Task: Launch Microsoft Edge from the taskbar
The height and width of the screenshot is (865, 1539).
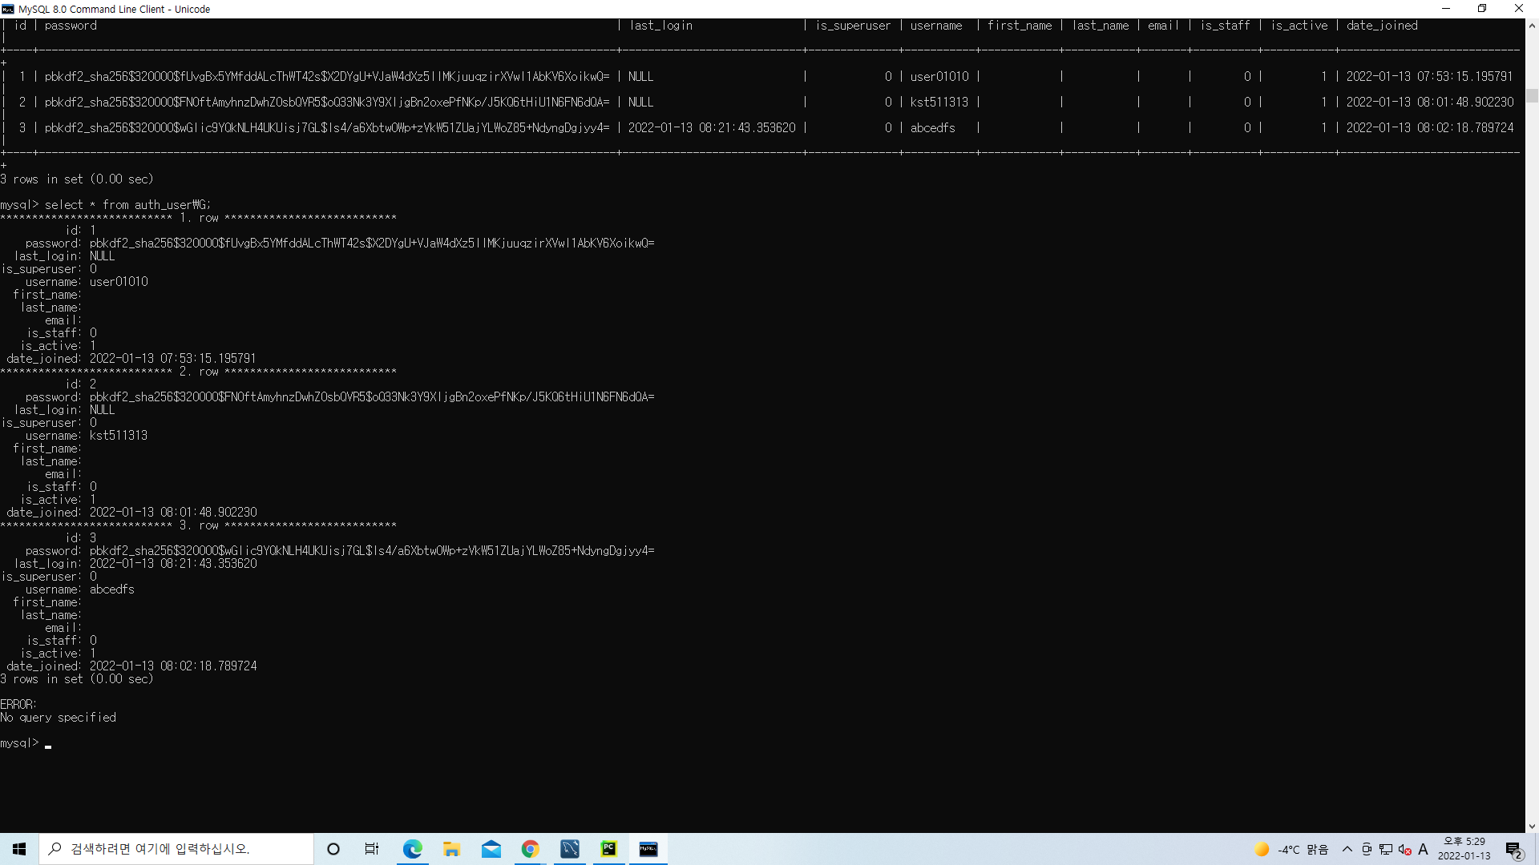Action: [x=412, y=849]
